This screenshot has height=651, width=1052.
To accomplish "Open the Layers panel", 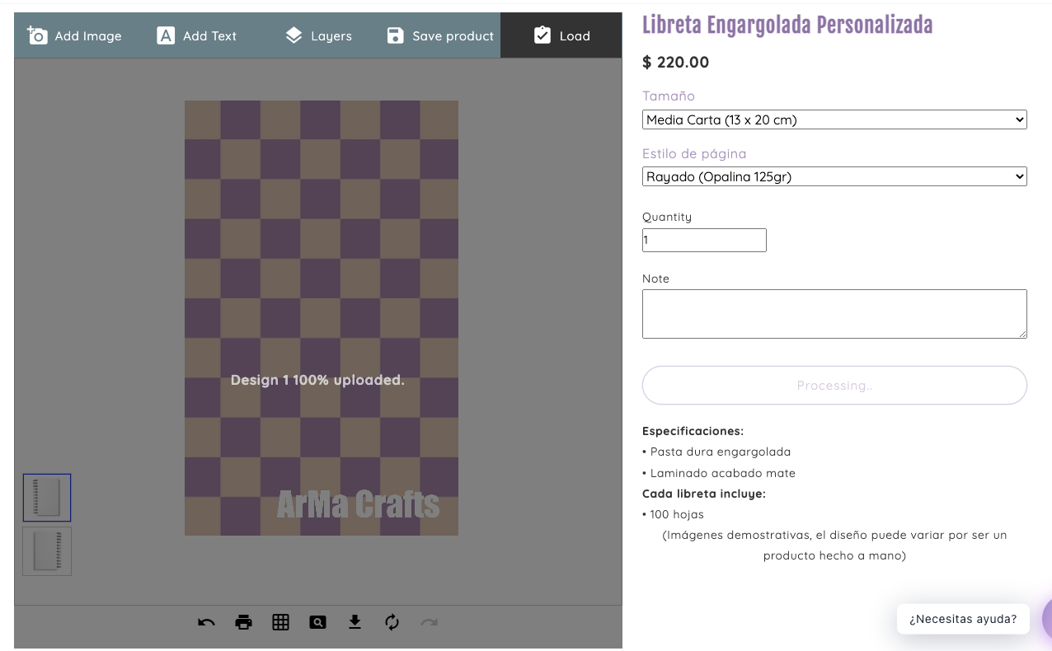I will coord(318,35).
